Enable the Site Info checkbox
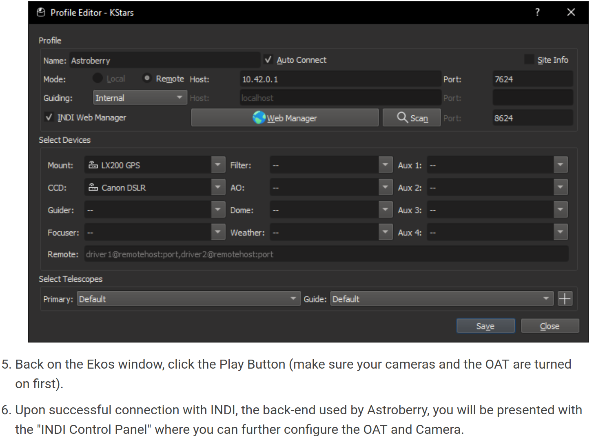 tap(529, 60)
